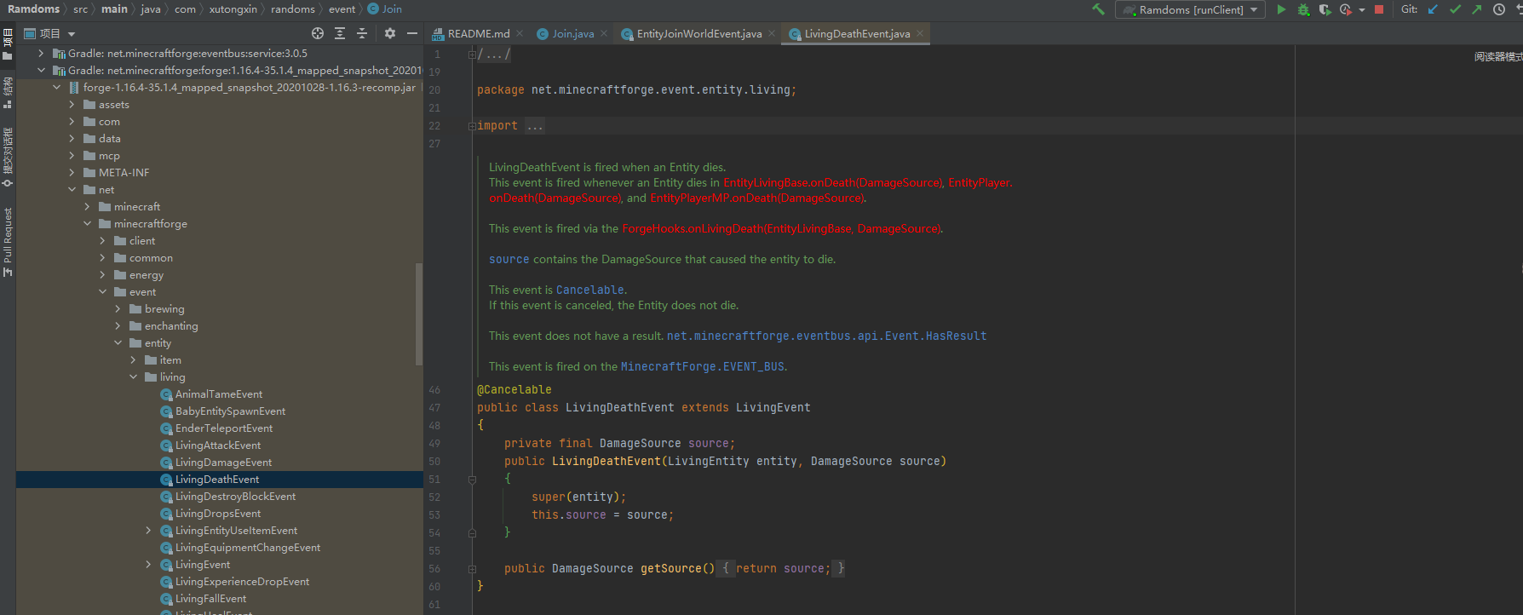This screenshot has width=1523, height=615.
Task: Open LivingFallEvent in project tree
Action: tap(210, 599)
